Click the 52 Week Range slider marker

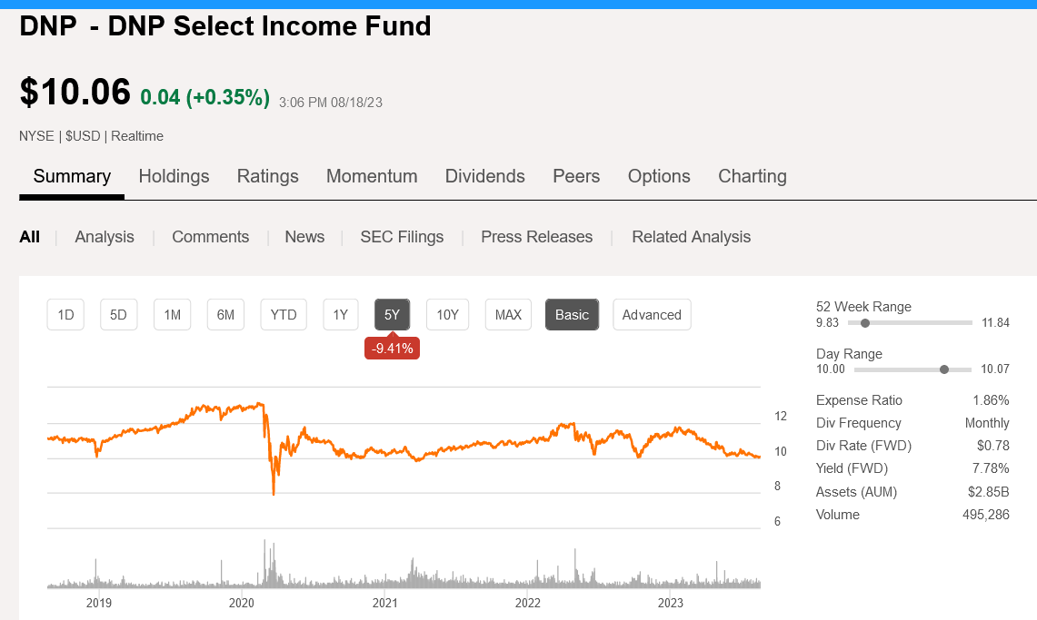[864, 322]
